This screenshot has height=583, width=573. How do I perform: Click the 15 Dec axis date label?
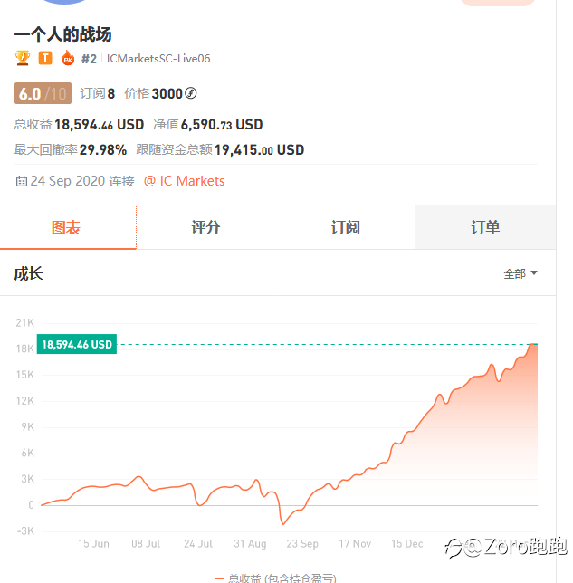click(406, 543)
